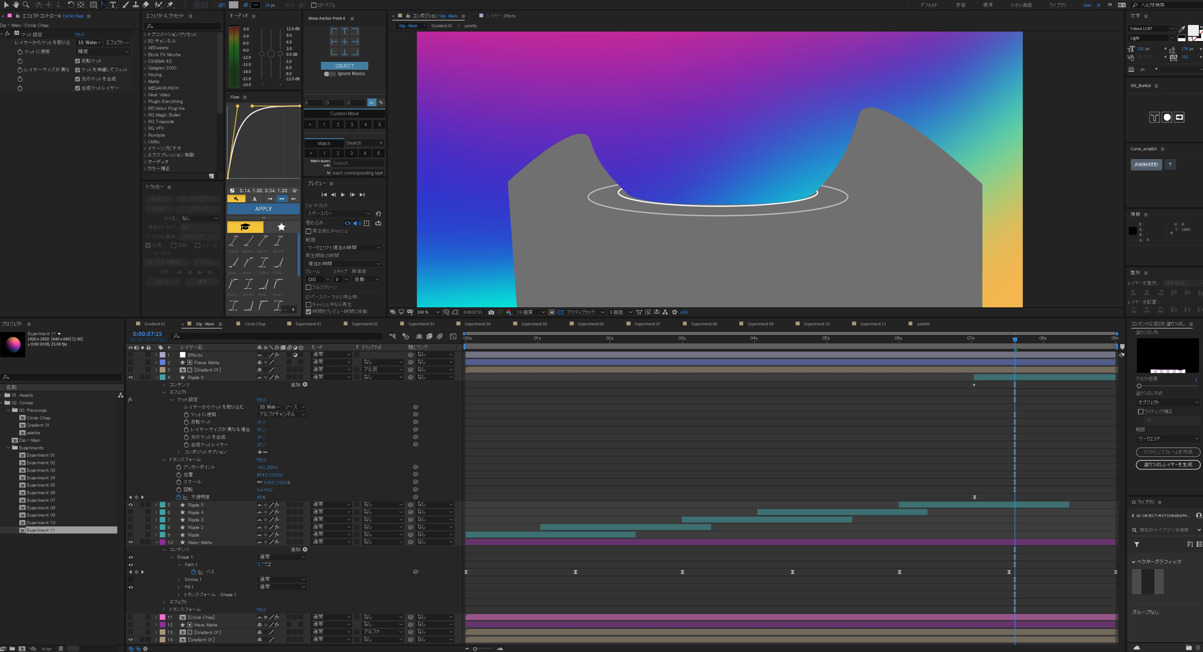Open the viewer resolution dropdown
The width and height of the screenshot is (1203, 652).
click(x=530, y=312)
